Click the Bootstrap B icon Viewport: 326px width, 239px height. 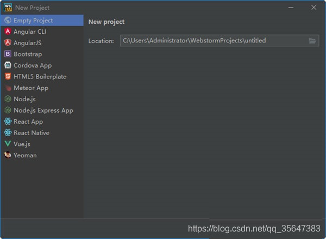coord(8,54)
